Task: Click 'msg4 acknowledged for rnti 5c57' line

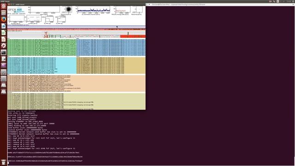Action: (x=41, y=138)
